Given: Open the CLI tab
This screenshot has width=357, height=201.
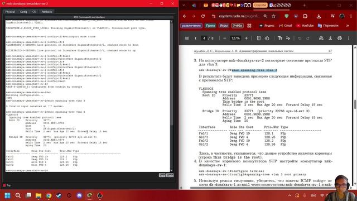Looking at the screenshot, I should [34, 12].
